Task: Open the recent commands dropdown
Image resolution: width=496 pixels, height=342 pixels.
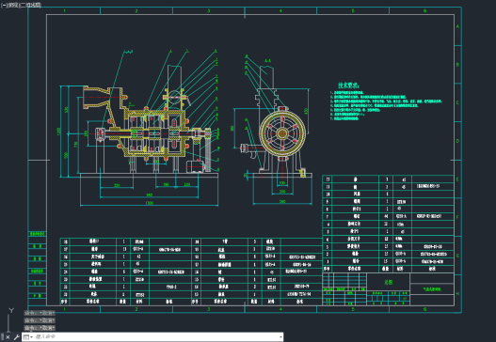Action: tap(27, 337)
